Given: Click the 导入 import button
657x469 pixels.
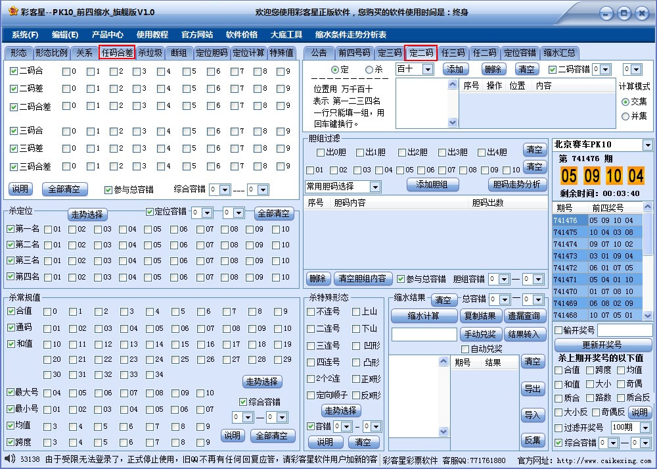Looking at the screenshot, I should coord(533,414).
